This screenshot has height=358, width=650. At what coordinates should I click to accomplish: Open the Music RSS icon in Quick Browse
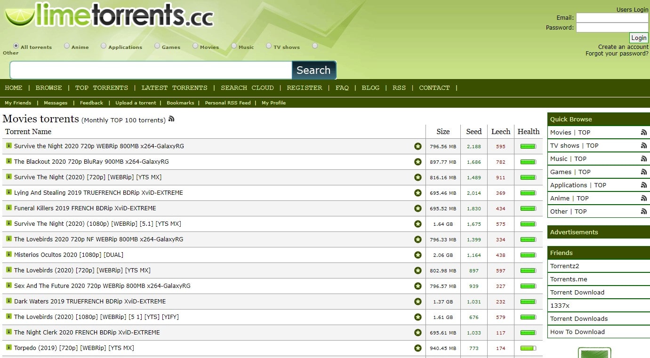pyautogui.click(x=643, y=159)
